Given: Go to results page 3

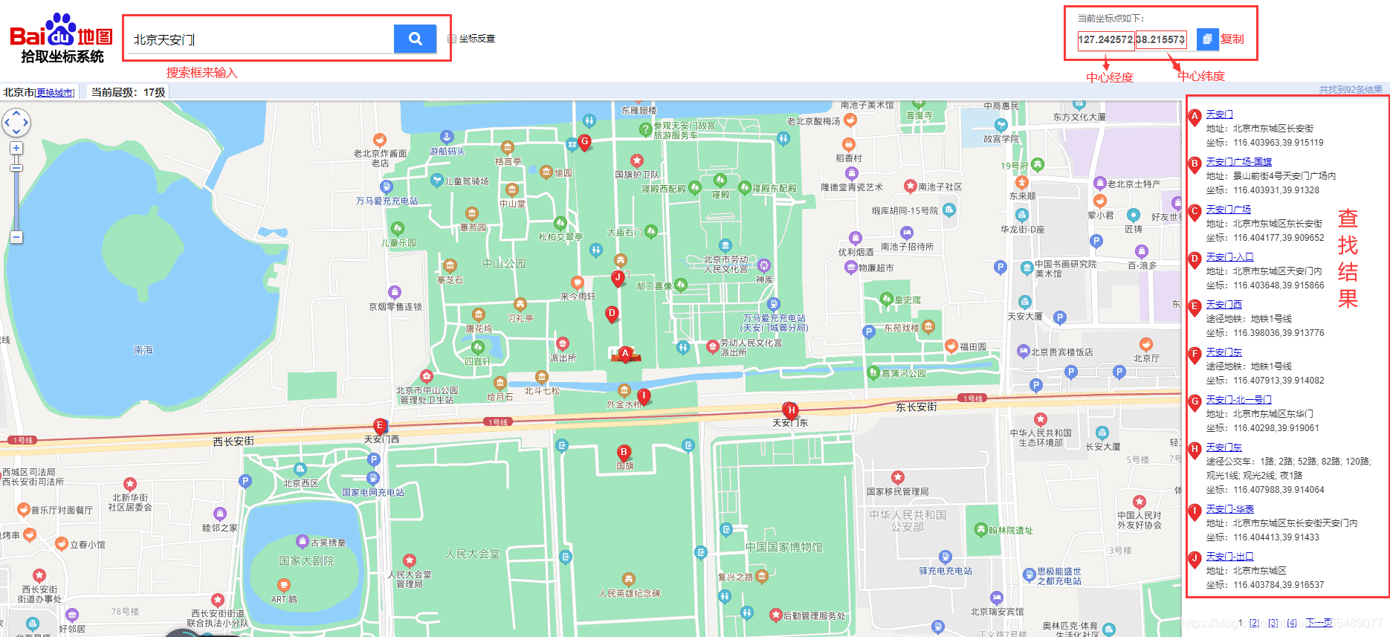Looking at the screenshot, I should (x=1273, y=623).
